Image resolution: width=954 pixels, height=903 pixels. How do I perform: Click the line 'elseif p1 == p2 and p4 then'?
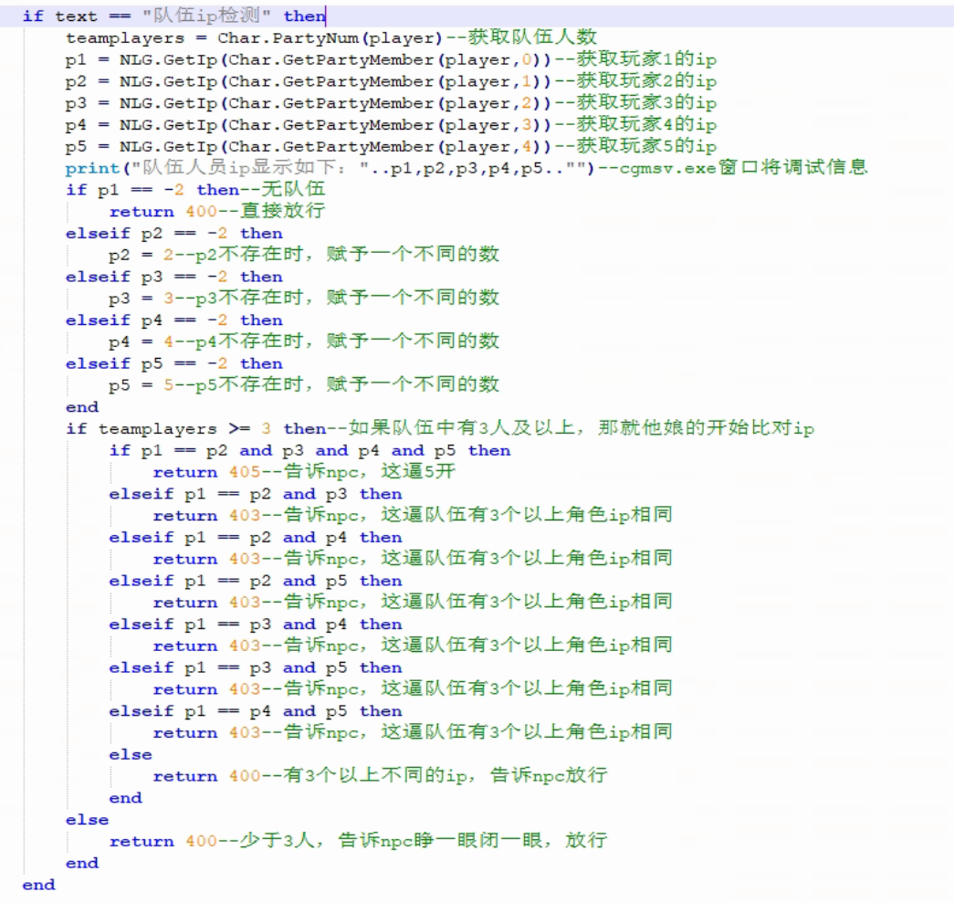[256, 538]
